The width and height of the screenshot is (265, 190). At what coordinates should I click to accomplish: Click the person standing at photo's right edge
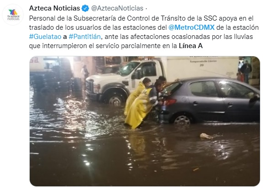246,71
